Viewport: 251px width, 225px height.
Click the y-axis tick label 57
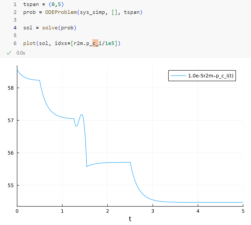[11, 121]
